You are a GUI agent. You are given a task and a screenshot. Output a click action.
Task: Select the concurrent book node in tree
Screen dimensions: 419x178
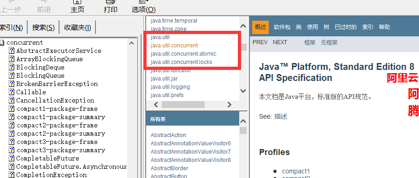24,42
